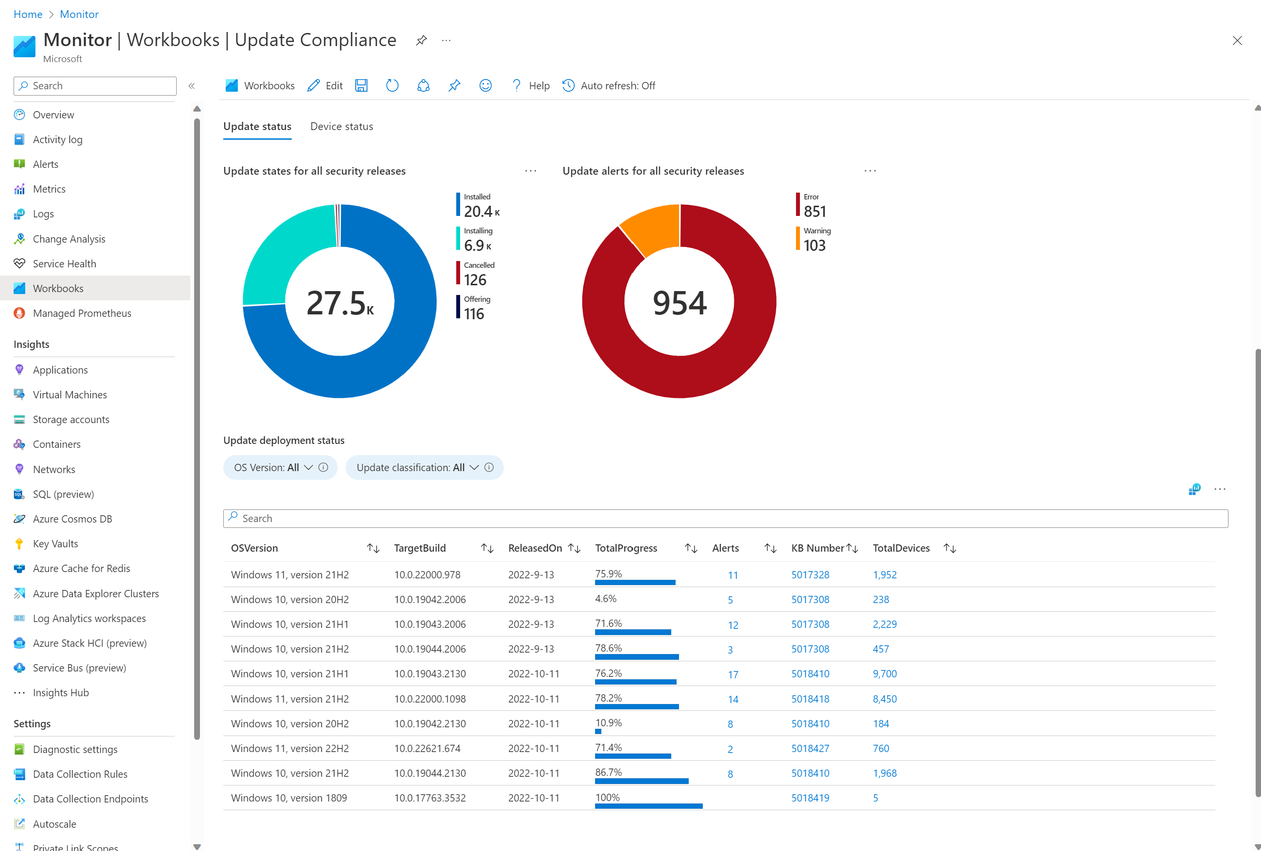Open KB Number 5017328 link

(x=810, y=574)
